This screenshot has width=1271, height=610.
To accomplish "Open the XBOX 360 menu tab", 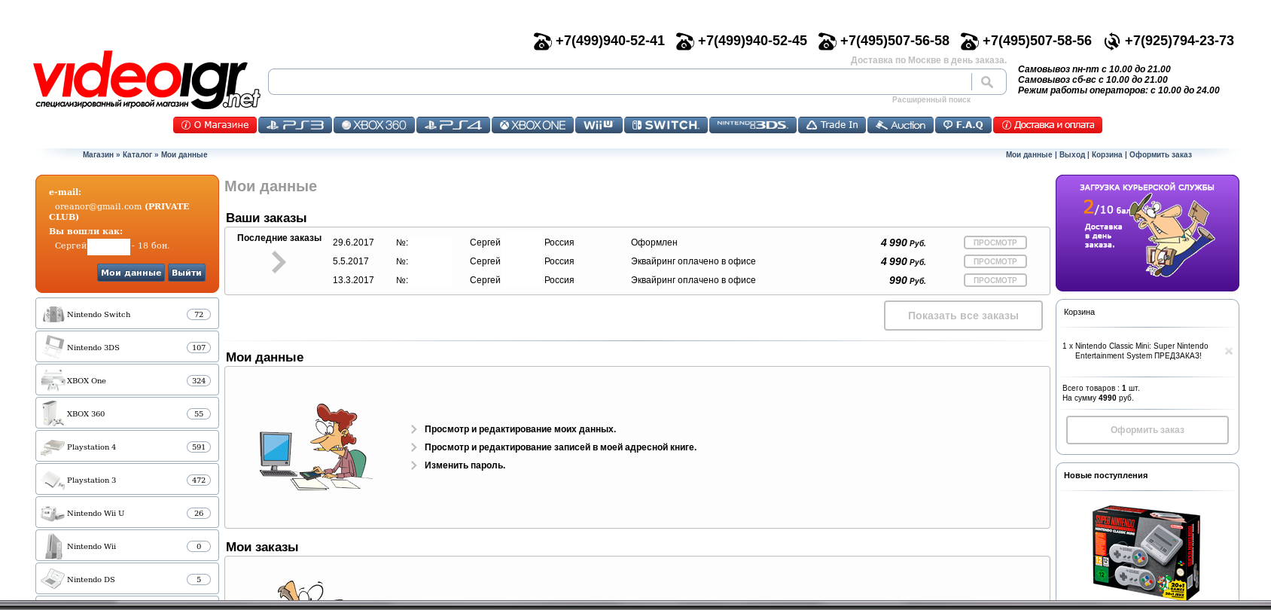I will coord(374,125).
